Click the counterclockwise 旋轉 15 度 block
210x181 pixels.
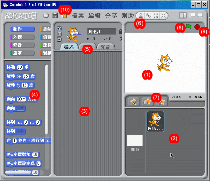(x=20, y=85)
